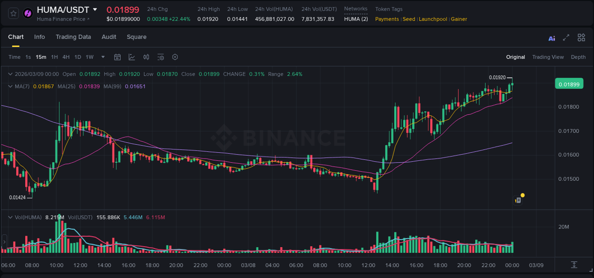Expand the extra timeframe intervals dropdown
Image resolution: width=594 pixels, height=278 pixels.
(103, 57)
